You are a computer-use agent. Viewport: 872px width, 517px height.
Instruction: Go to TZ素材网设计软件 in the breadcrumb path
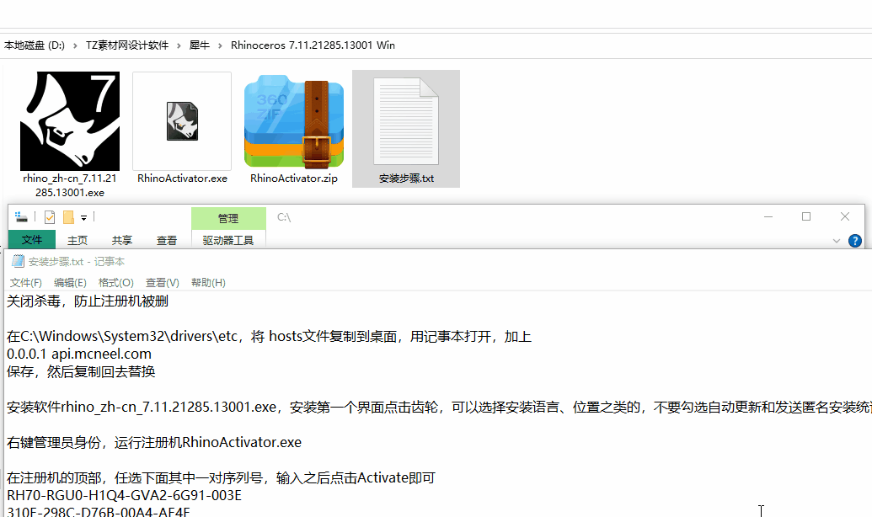(126, 45)
